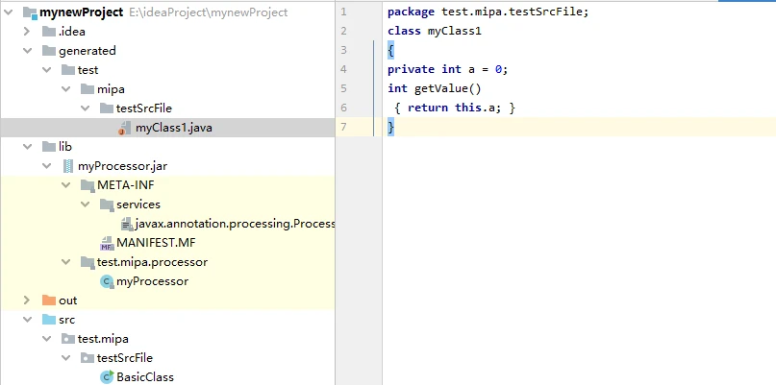Click line number 4 in the gutter
Screen dimensions: 776x385
[344, 69]
